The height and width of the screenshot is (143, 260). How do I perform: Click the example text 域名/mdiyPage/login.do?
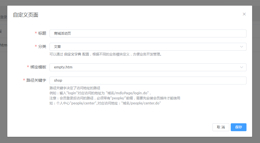tap(127, 93)
